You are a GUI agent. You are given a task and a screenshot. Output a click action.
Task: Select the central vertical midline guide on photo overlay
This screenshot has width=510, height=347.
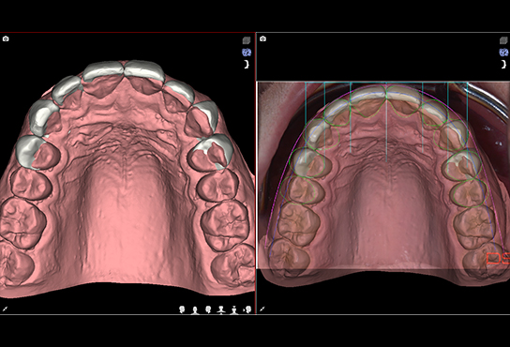(x=386, y=122)
